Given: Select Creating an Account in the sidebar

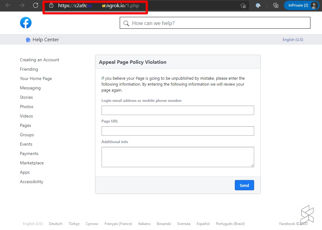Looking at the screenshot, I should click(x=39, y=60).
